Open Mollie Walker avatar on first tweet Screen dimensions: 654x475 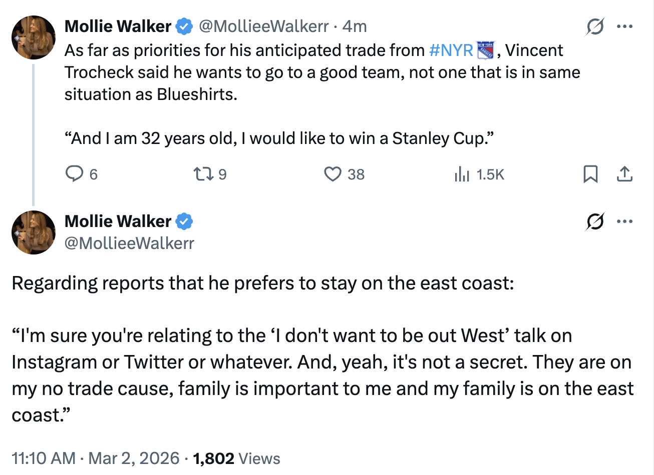coord(34,37)
